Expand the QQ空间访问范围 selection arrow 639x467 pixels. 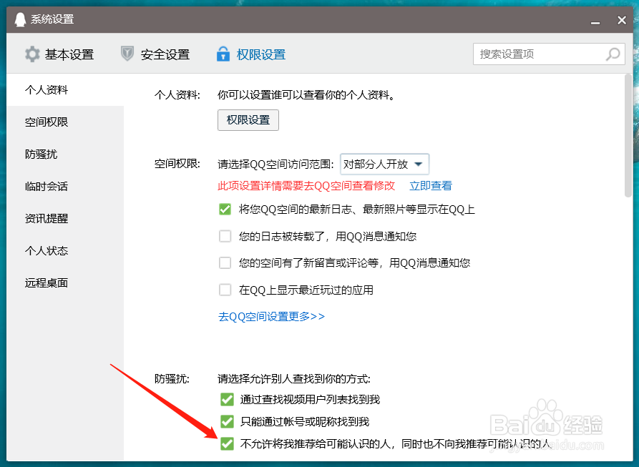coord(420,164)
